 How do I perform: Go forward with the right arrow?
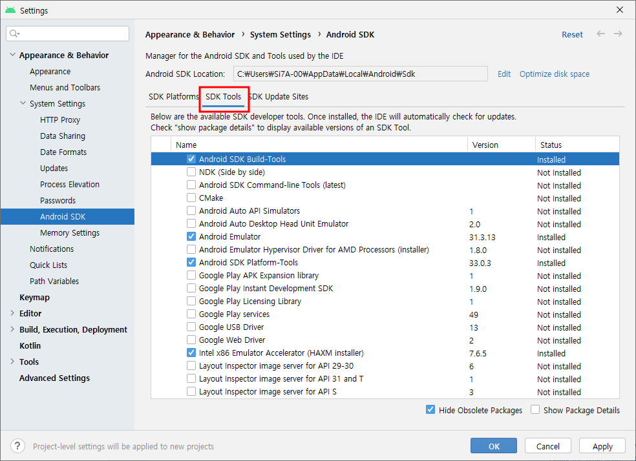point(618,34)
